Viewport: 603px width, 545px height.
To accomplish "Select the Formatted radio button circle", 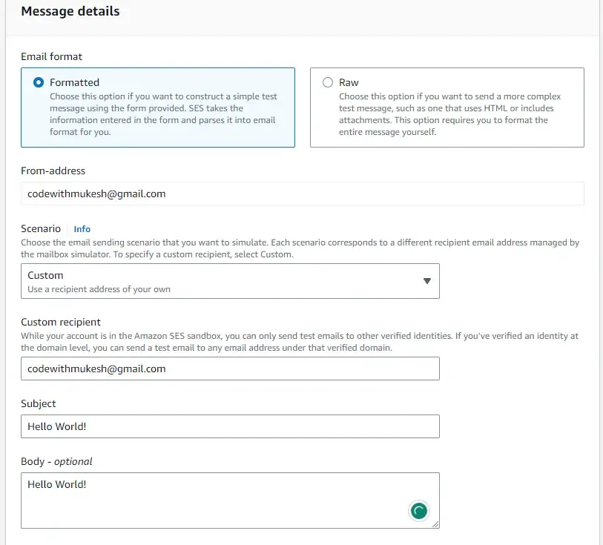I will [x=38, y=82].
